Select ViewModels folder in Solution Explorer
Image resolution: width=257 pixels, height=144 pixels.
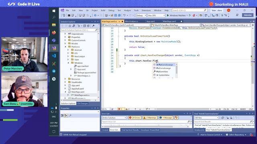pos(77,82)
